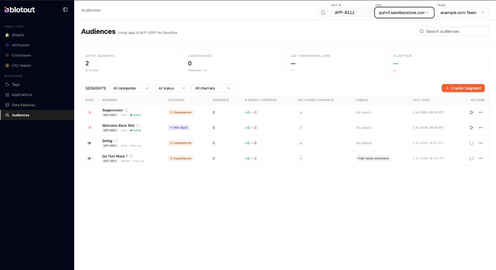Viewport: 496px width, 270px height.
Task: Click the Search audiences field
Action: tap(453, 31)
